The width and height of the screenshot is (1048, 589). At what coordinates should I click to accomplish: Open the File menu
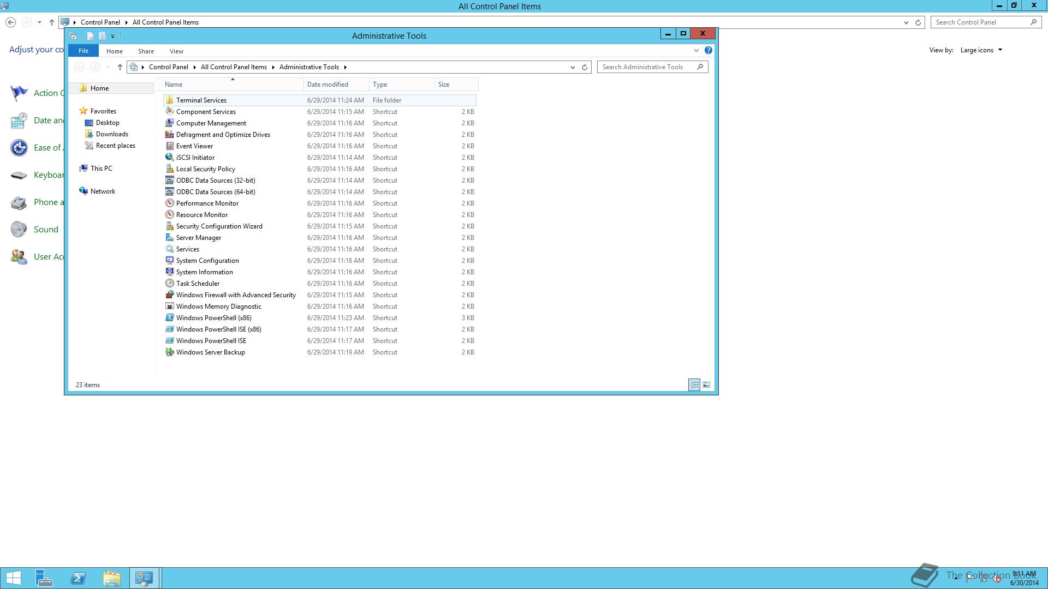(x=84, y=51)
